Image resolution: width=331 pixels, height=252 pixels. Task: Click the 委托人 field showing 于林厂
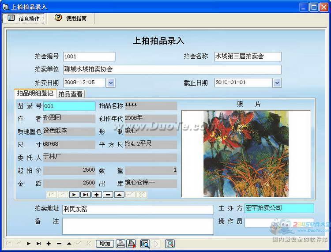pyautogui.click(x=110, y=158)
